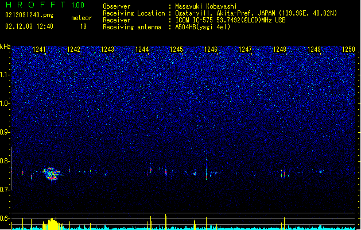Click the 0.9 kHz axis label
The width and height of the screenshot is (361, 230).
5,132
